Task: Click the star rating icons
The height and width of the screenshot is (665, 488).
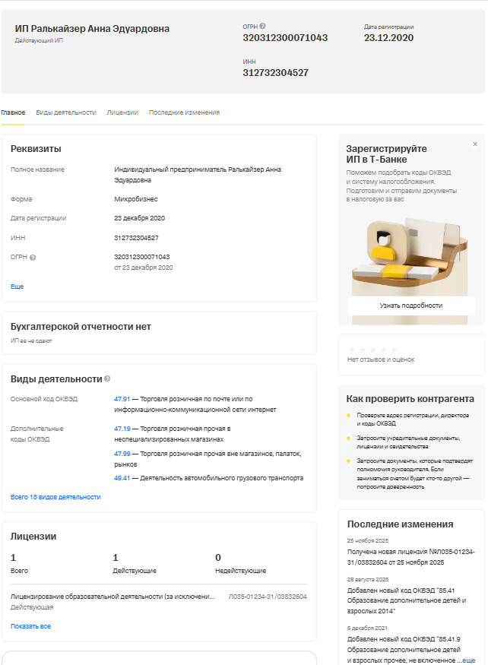Action: pyautogui.click(x=372, y=350)
